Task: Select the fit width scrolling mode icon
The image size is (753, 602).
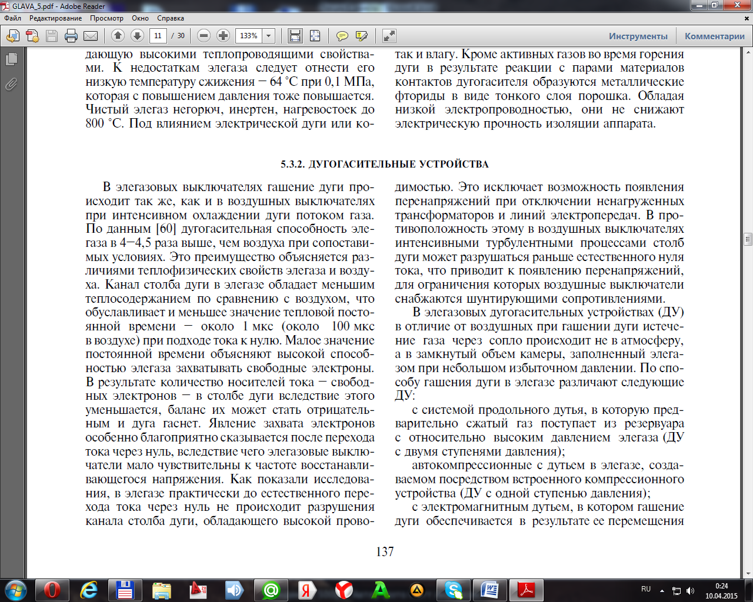Action: (x=295, y=36)
